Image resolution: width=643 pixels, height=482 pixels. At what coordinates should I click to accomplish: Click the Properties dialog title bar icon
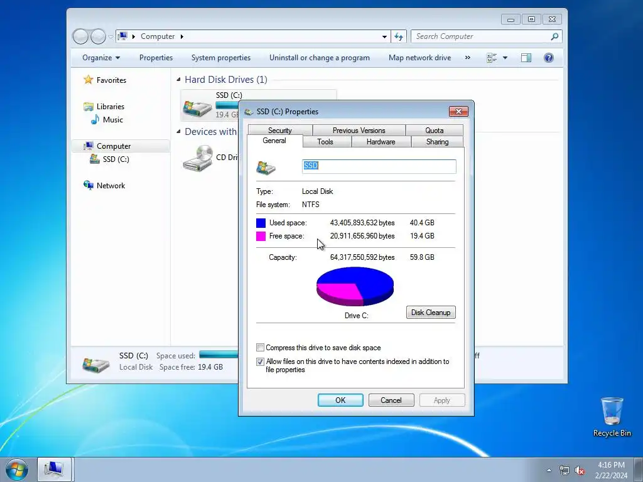click(249, 112)
